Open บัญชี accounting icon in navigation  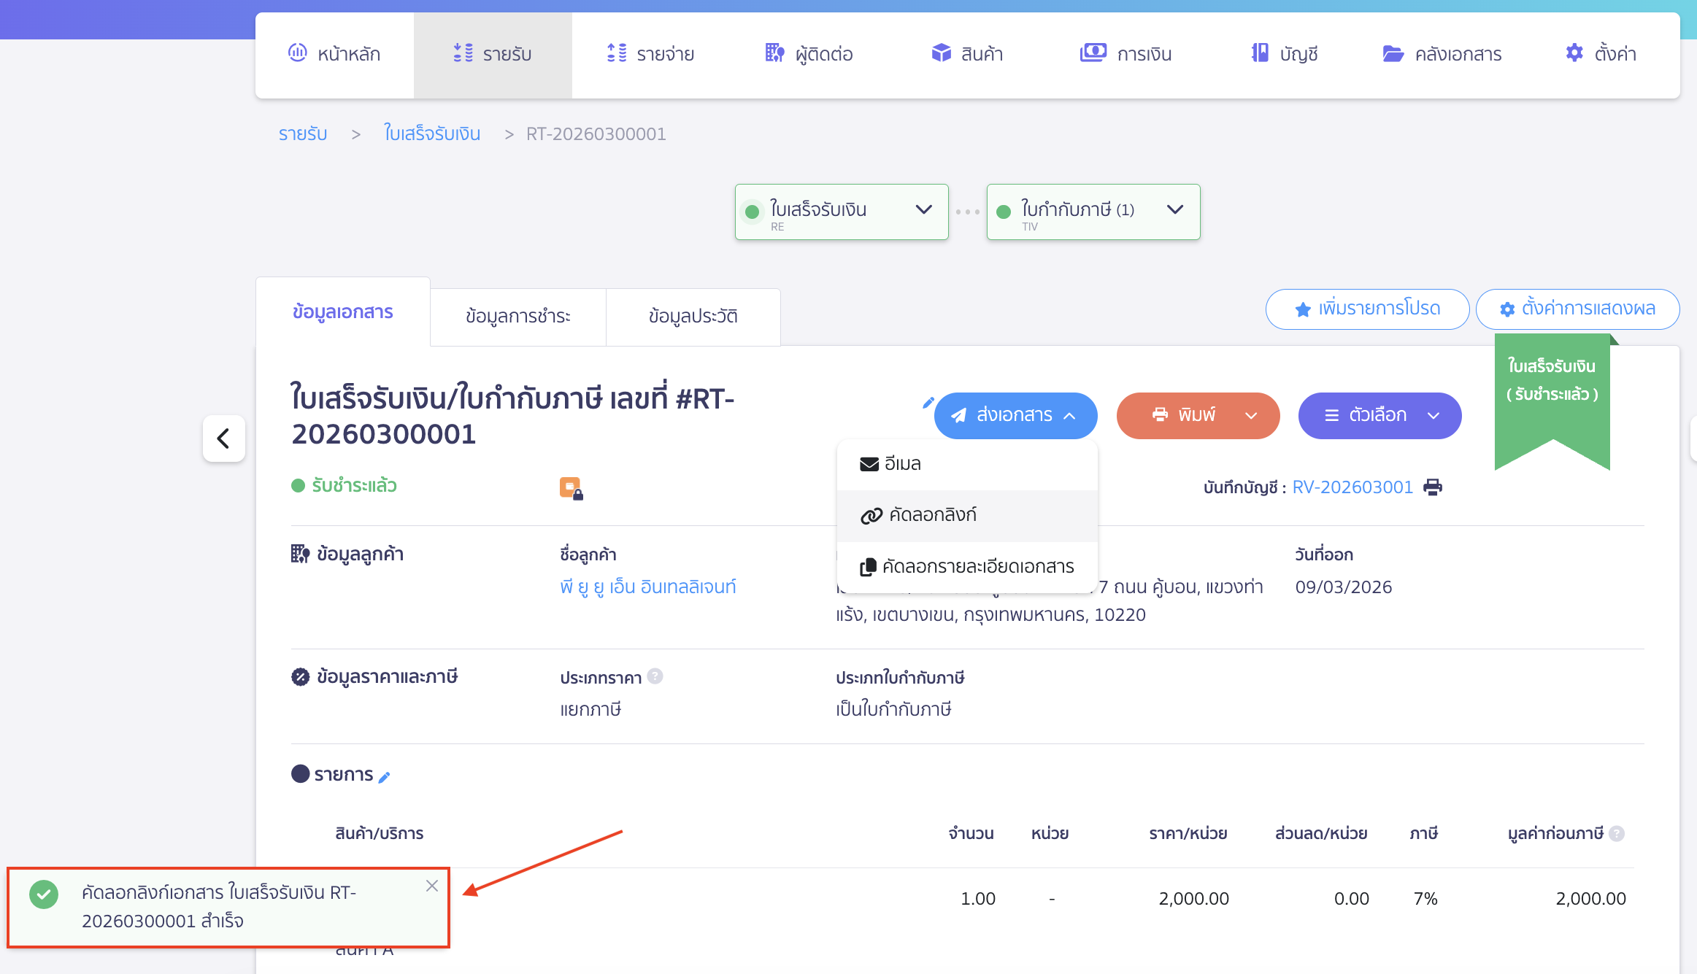[1261, 53]
